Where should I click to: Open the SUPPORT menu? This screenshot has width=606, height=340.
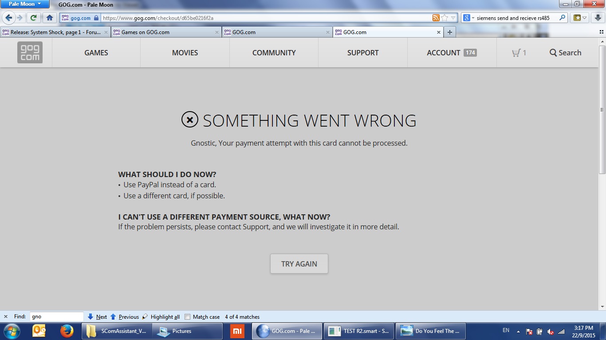[363, 53]
